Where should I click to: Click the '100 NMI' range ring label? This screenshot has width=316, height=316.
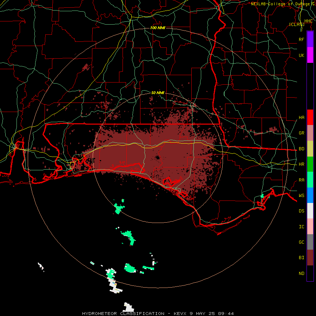(x=158, y=28)
